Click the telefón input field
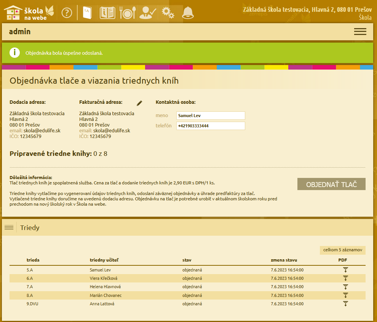This screenshot has width=377, height=322. (x=211, y=126)
